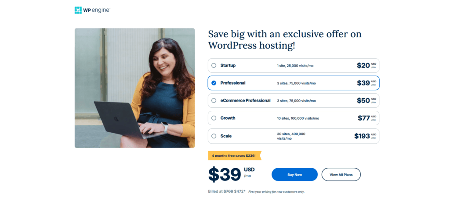
Task: Click the Buy Now button
Action: [x=295, y=174]
